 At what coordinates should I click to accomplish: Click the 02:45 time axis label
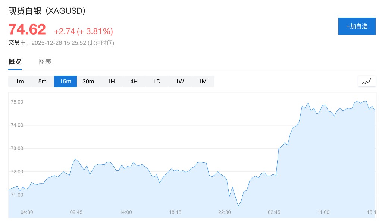pos(274,212)
